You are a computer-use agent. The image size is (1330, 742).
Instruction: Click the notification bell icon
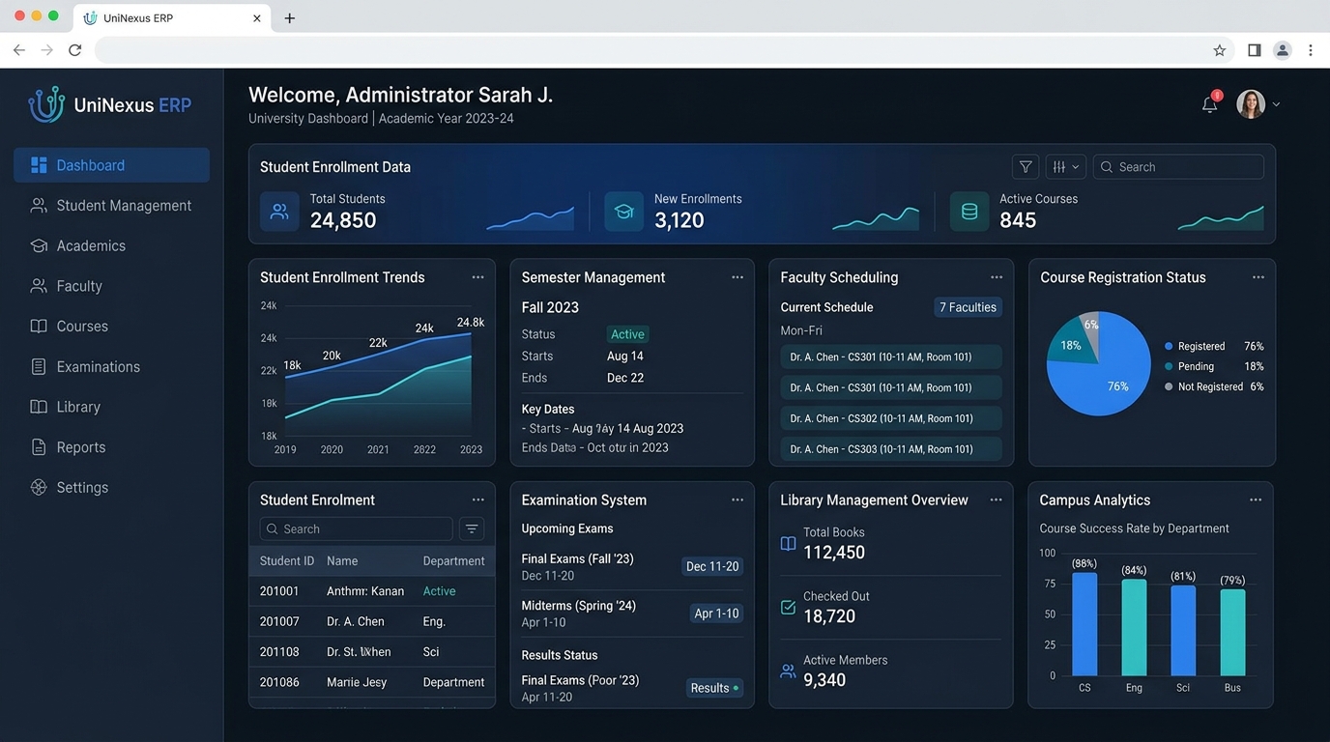(1209, 104)
